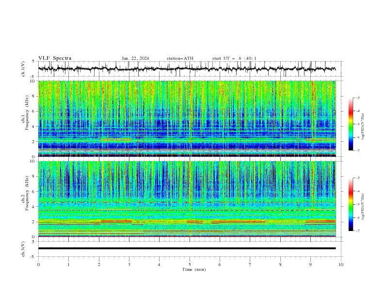
Task: Click the ch.1 spectrogram panel
Action: (x=187, y=118)
